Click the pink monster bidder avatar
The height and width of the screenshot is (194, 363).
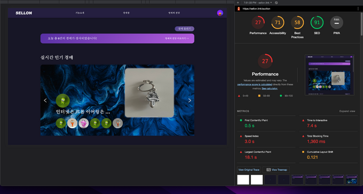(x=84, y=123)
